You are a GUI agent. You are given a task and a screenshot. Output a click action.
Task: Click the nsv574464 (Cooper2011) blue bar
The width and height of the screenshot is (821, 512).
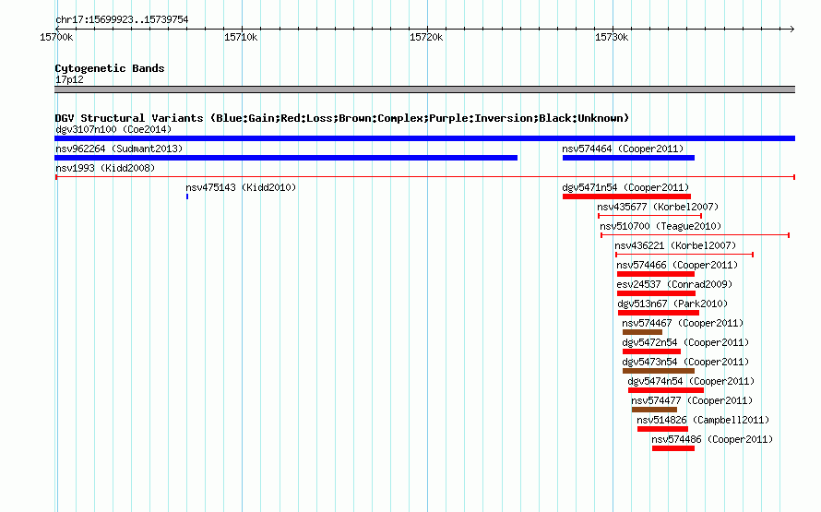628,158
